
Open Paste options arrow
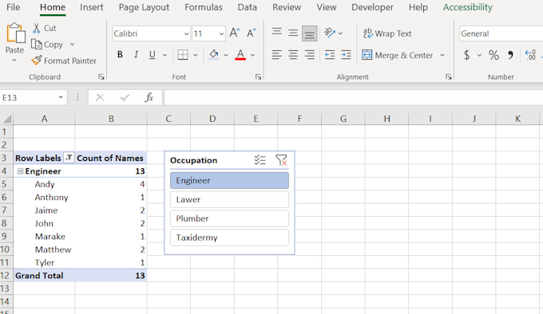point(14,61)
